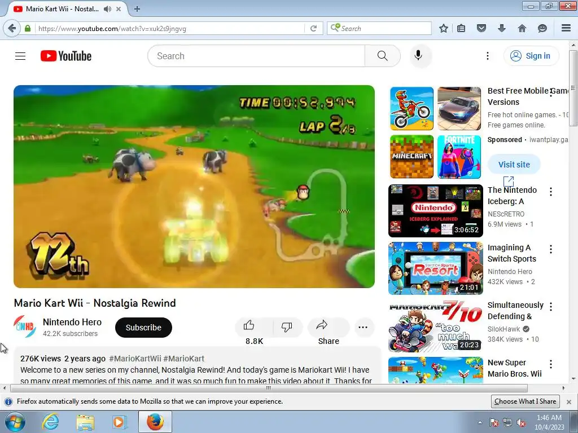Click the video title Nostalgia Rewind
Viewport: 578px width, 433px height.
(95, 303)
